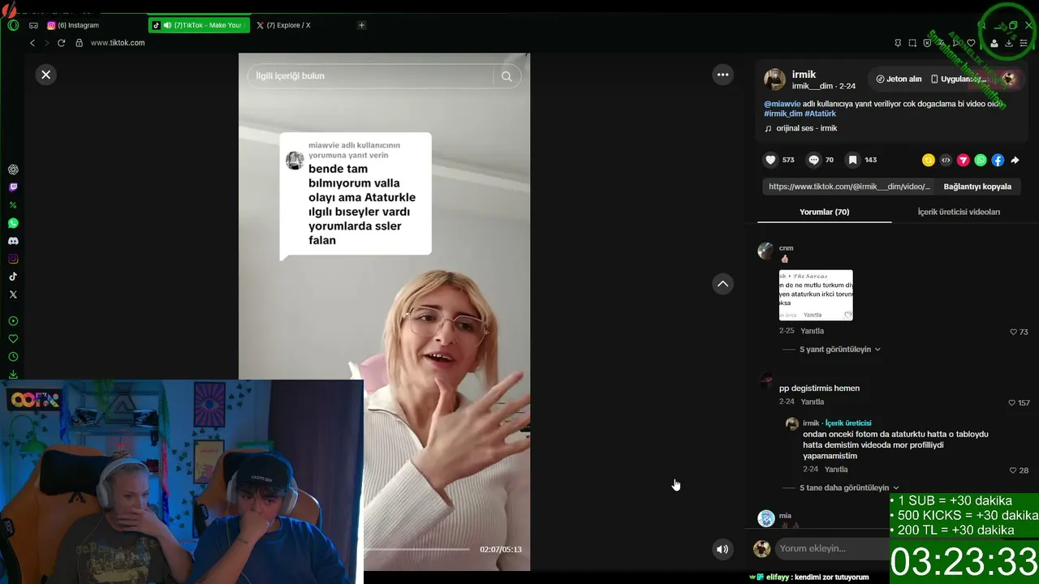Open the #Atatürk hashtag link
1039x584 pixels.
(x=820, y=114)
